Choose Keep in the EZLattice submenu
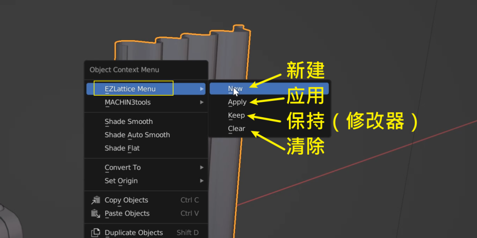Screen dimensions: 477x238 pyautogui.click(x=269, y=115)
